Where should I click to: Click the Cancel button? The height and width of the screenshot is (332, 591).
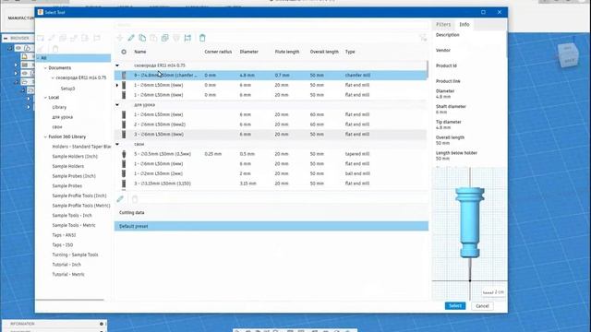point(482,306)
